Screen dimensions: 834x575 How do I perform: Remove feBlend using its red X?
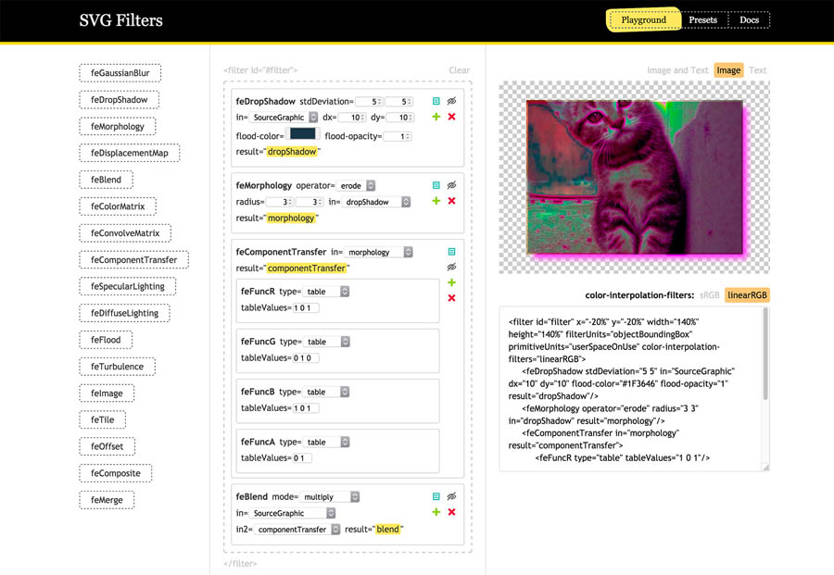pyautogui.click(x=451, y=512)
